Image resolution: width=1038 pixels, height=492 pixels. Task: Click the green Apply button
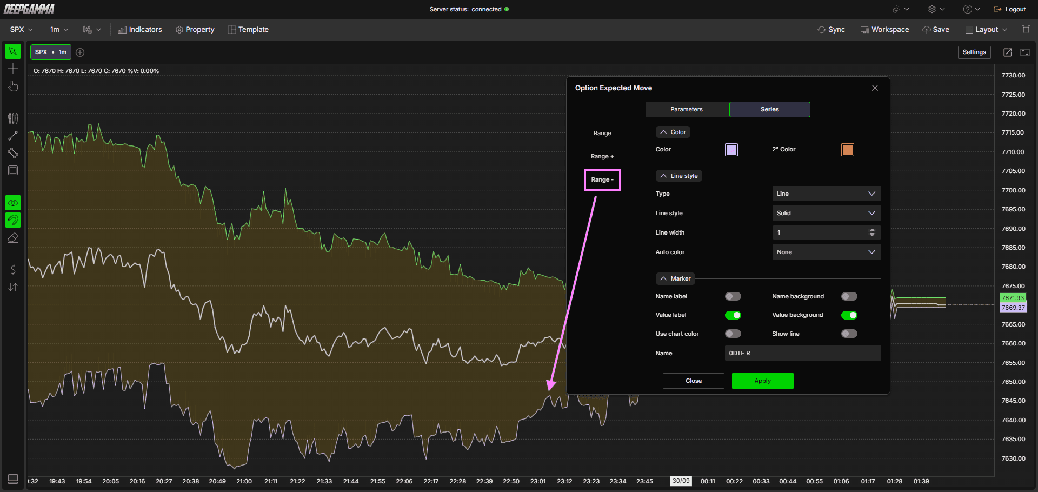coord(763,381)
